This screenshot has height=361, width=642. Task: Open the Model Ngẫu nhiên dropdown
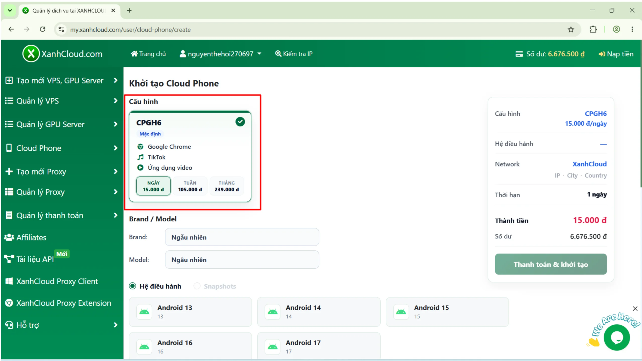242,260
